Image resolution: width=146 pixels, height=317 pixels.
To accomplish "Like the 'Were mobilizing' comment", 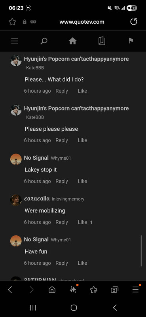I will tap(82, 222).
